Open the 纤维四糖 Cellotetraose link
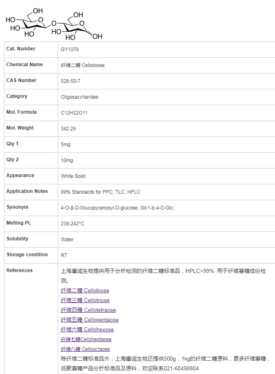The height and width of the screenshot is (374, 275). tap(88, 310)
